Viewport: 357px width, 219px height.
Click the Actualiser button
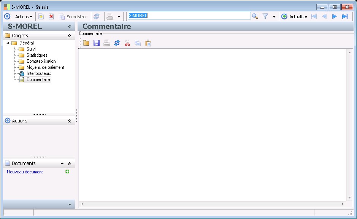[x=294, y=17]
